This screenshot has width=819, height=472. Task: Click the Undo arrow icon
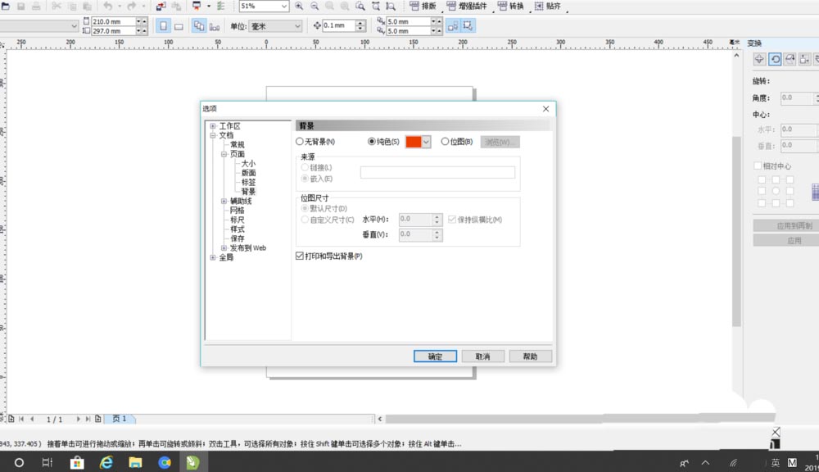pos(108,6)
